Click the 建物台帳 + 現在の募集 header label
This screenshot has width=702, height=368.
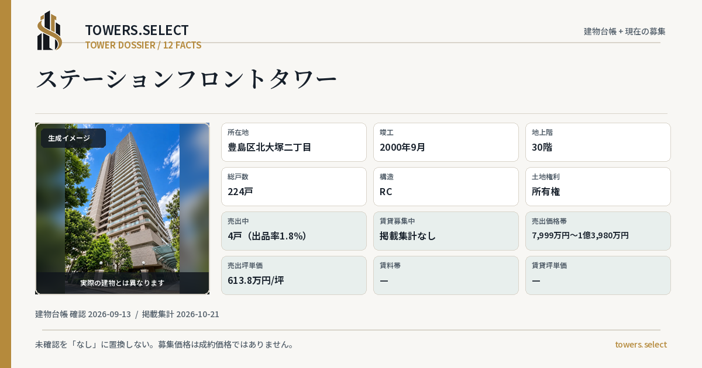[624, 31]
